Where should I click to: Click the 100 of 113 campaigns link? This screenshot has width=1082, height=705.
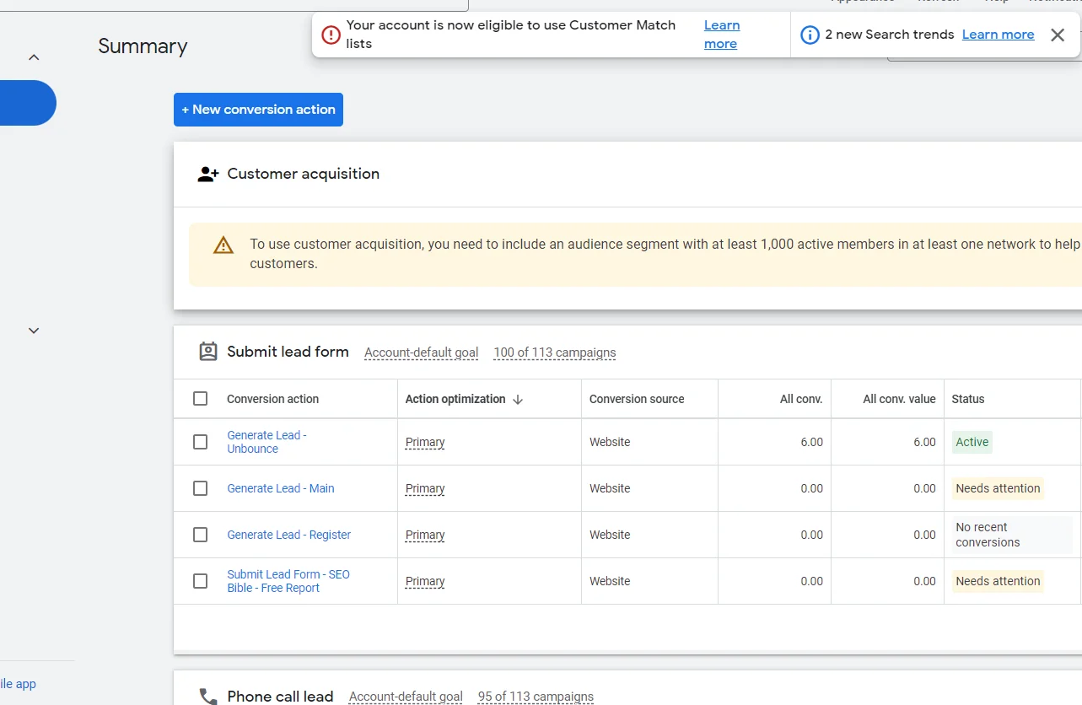(x=554, y=352)
